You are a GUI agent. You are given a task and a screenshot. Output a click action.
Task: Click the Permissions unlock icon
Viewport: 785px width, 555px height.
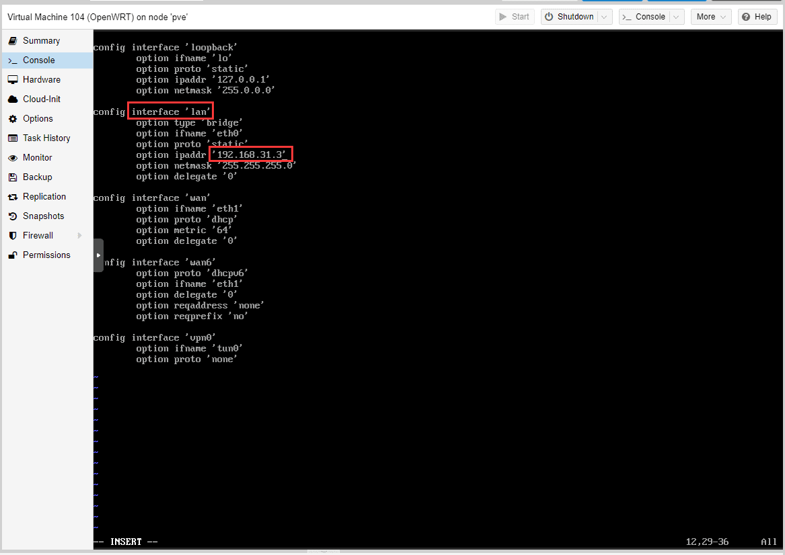coord(13,255)
